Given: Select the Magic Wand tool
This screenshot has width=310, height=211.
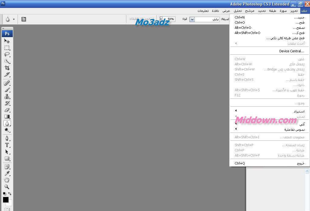Looking at the screenshot, I should 7,61.
